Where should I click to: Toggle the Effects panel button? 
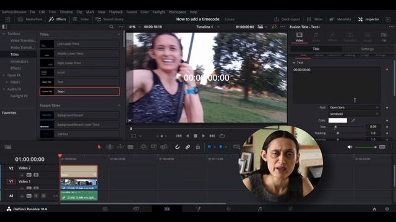(58, 19)
